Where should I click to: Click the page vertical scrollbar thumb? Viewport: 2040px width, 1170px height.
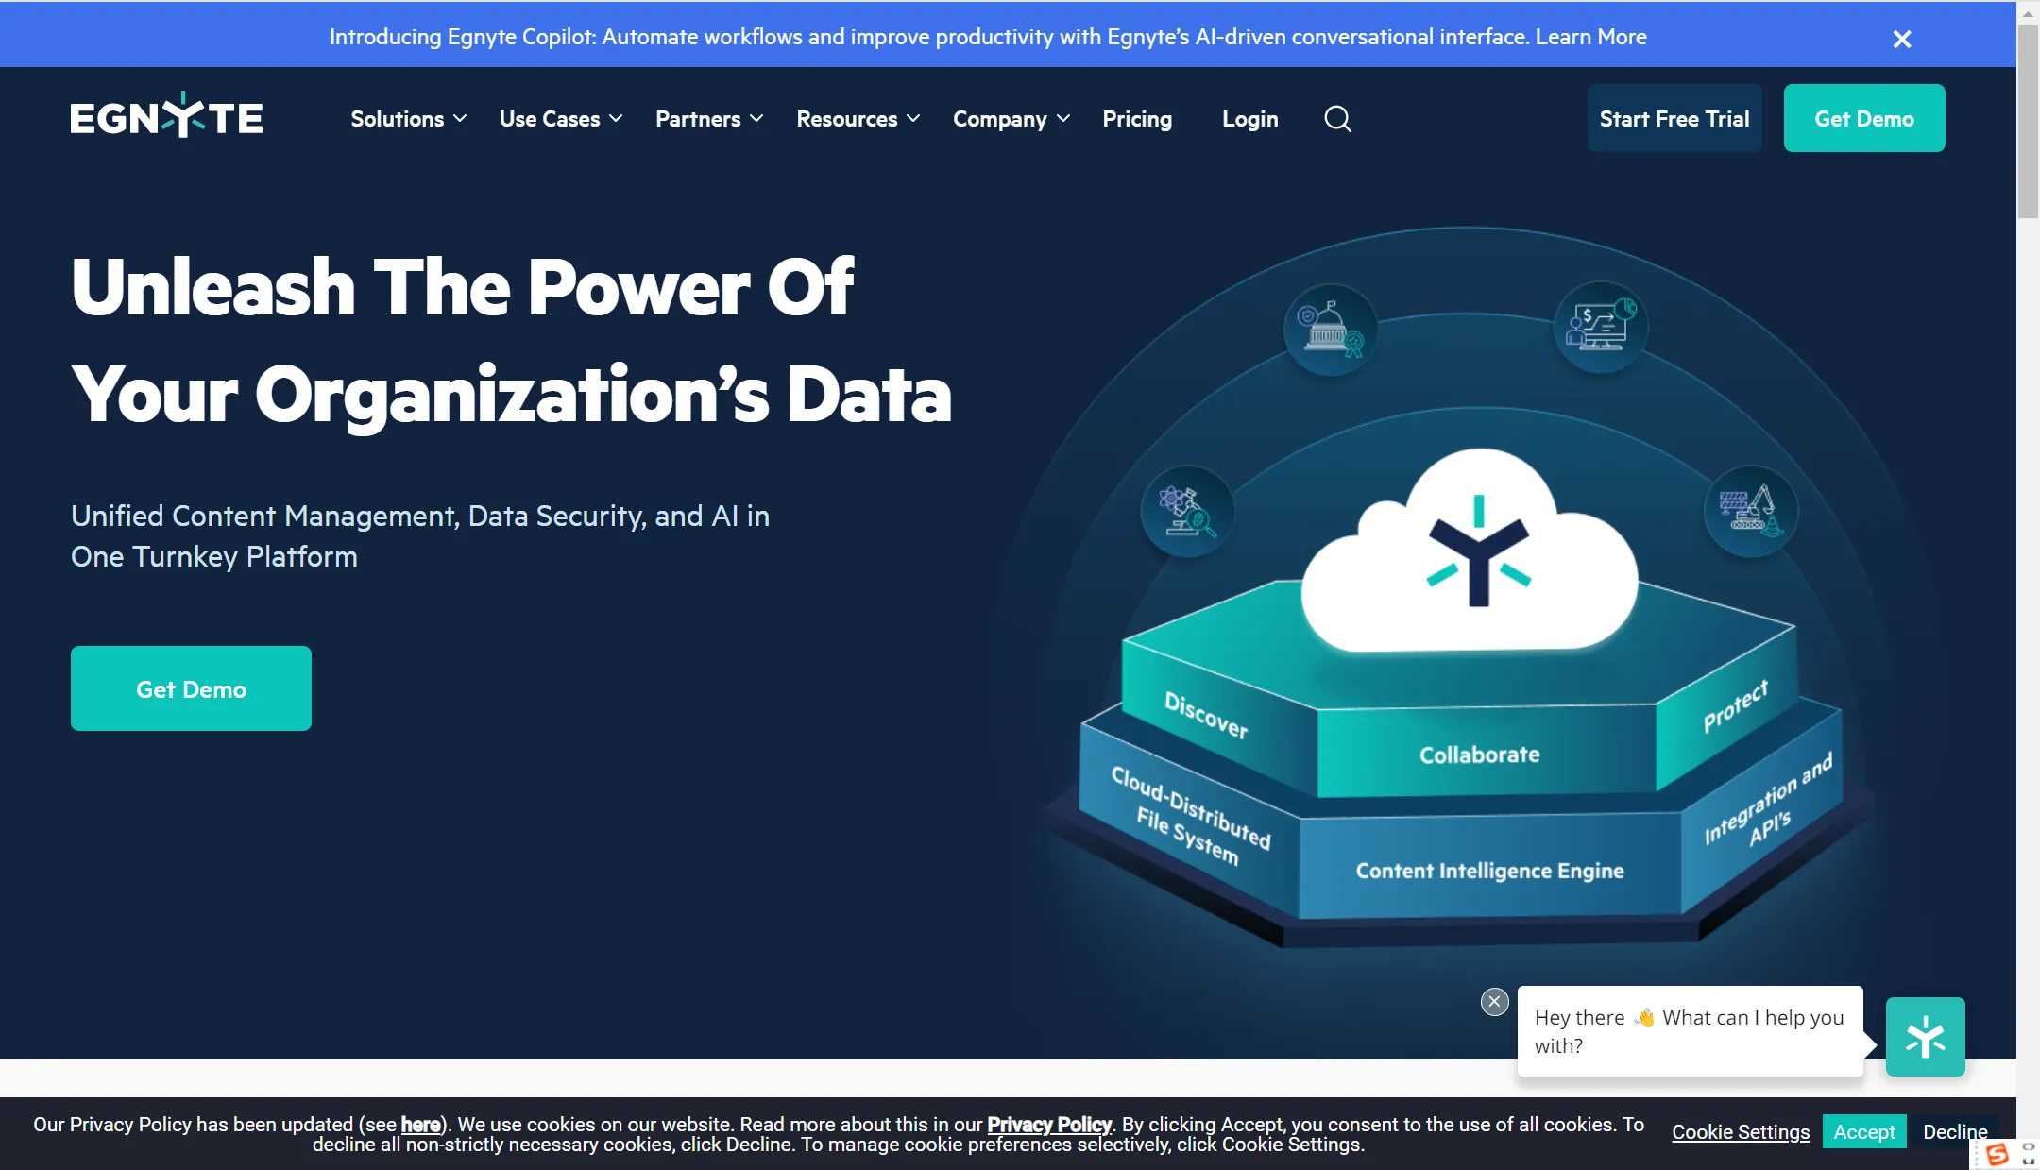(x=2029, y=123)
